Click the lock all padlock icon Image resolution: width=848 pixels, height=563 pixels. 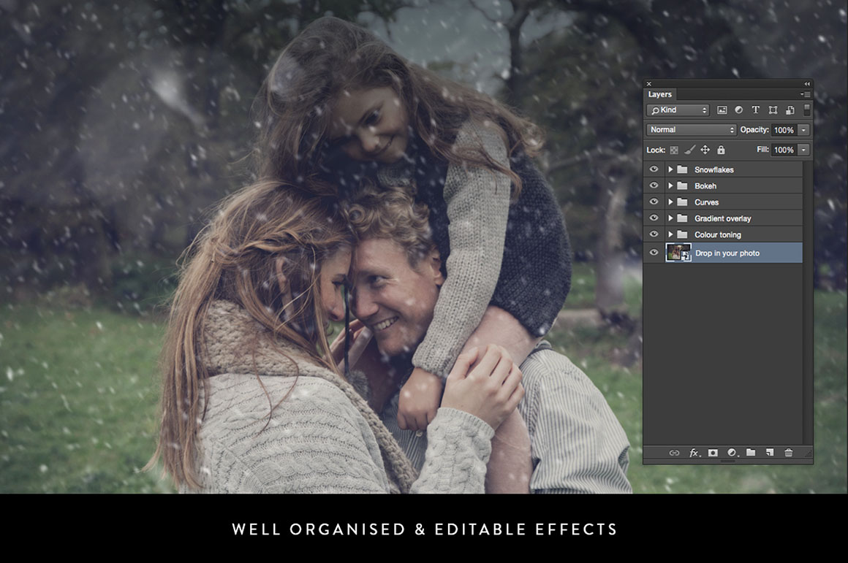[x=721, y=150]
